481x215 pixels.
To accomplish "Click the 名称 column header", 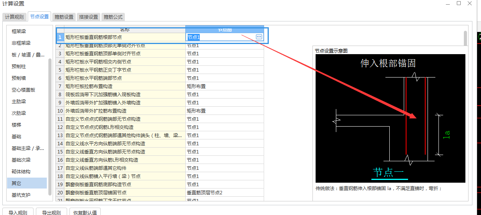I will pos(125,30).
